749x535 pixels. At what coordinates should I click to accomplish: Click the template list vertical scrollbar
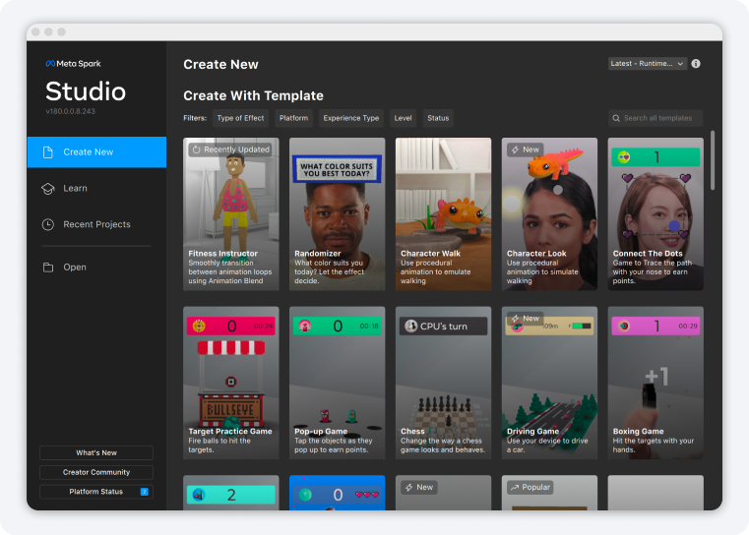713,157
